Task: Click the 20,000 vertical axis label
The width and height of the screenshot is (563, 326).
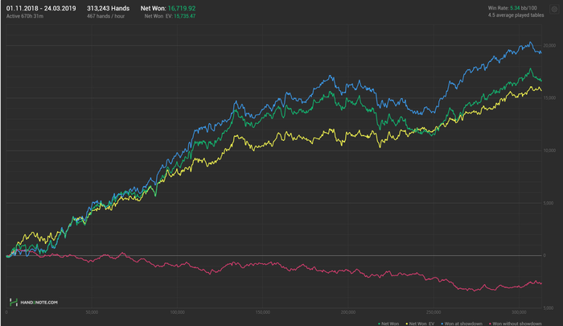Action: (x=549, y=46)
